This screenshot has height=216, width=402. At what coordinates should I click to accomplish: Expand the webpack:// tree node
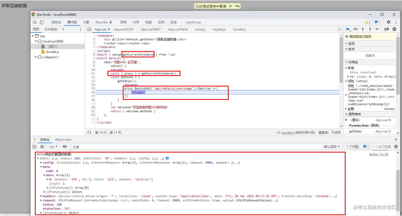pyautogui.click(x=36, y=57)
